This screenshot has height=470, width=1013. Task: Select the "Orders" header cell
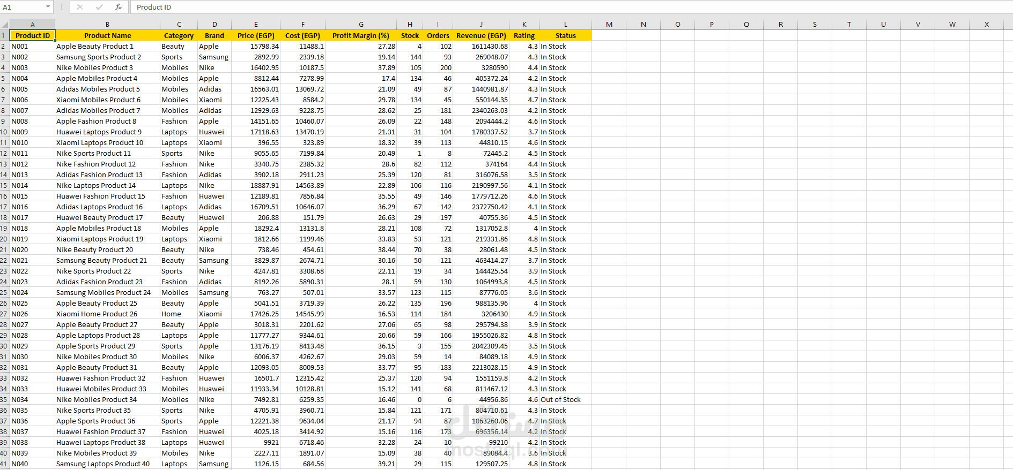[438, 35]
